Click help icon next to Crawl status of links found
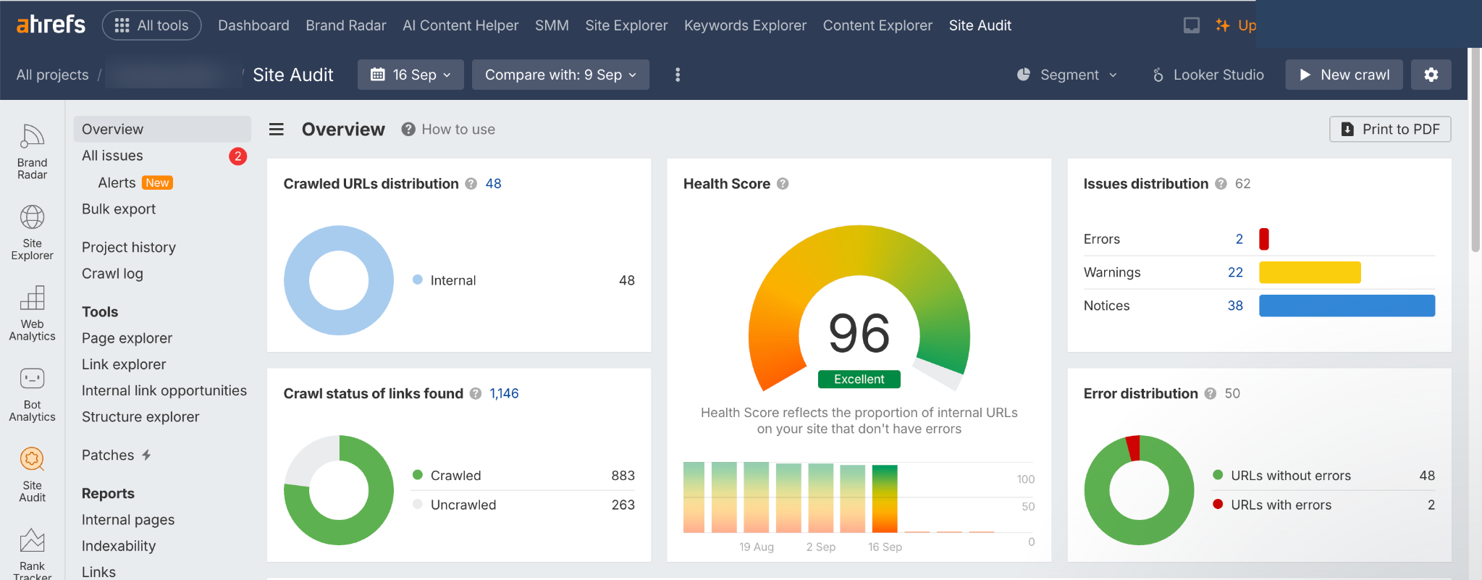1482x580 pixels. pos(476,394)
